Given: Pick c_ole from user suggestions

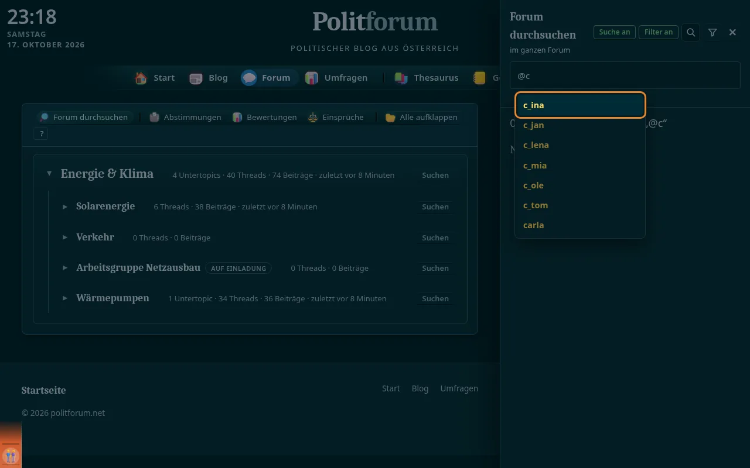Looking at the screenshot, I should click(580, 185).
